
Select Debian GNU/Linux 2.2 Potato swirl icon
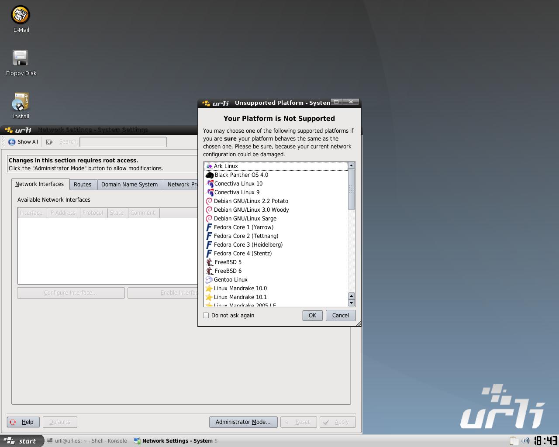[x=209, y=201]
